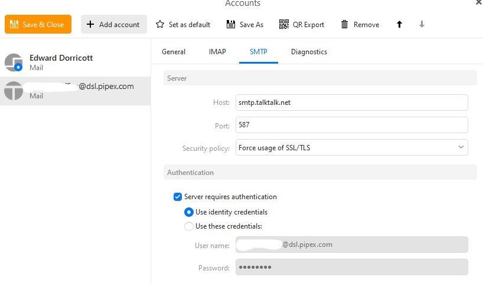
Task: Click the Add account button
Action: click(x=114, y=24)
